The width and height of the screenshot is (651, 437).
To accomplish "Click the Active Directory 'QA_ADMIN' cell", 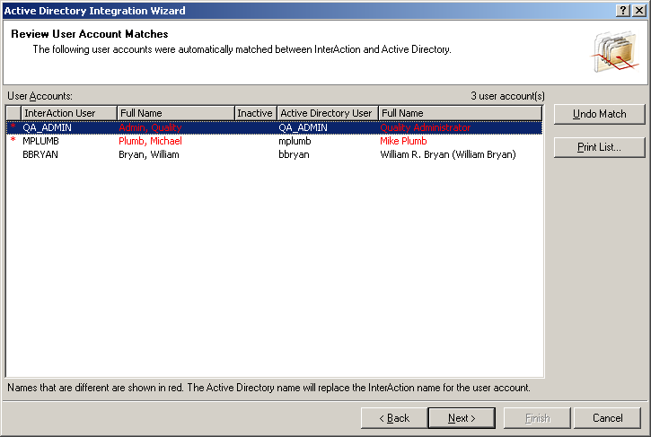I will (x=303, y=127).
